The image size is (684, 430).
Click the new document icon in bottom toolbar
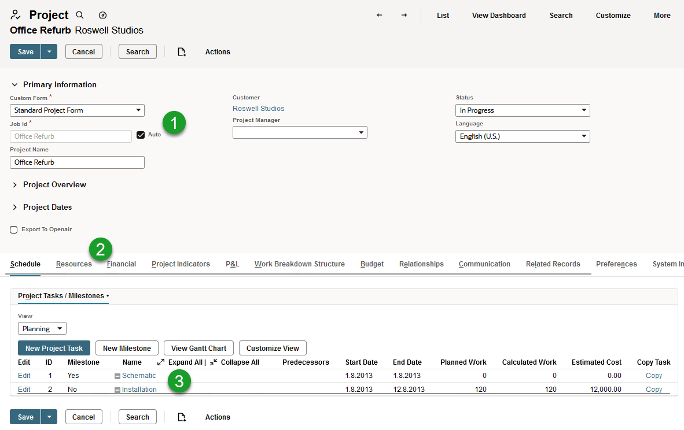click(x=182, y=417)
